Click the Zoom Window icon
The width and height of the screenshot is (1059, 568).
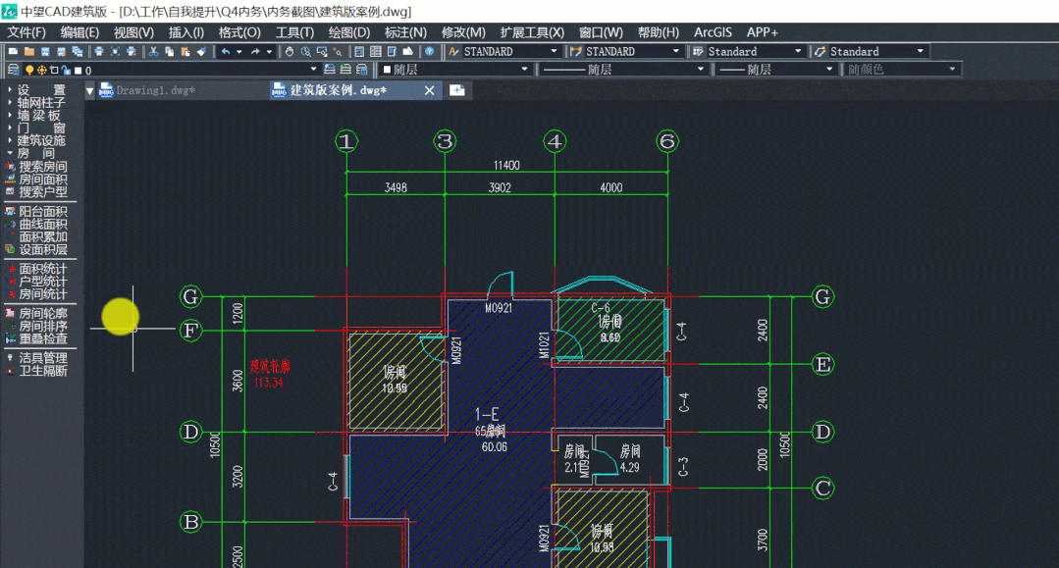[x=322, y=51]
